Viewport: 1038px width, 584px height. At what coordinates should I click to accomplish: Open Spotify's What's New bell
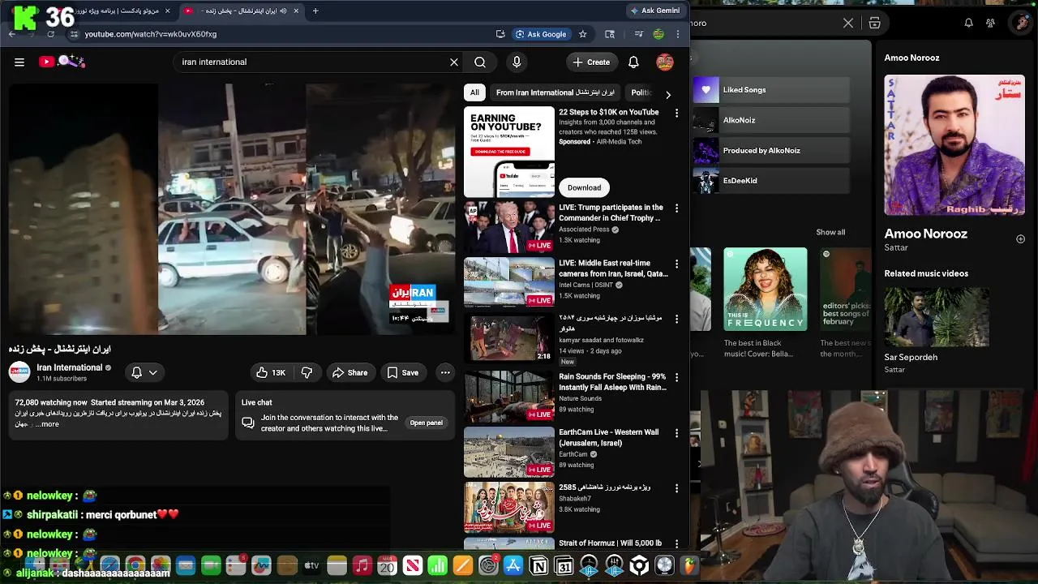tap(968, 23)
